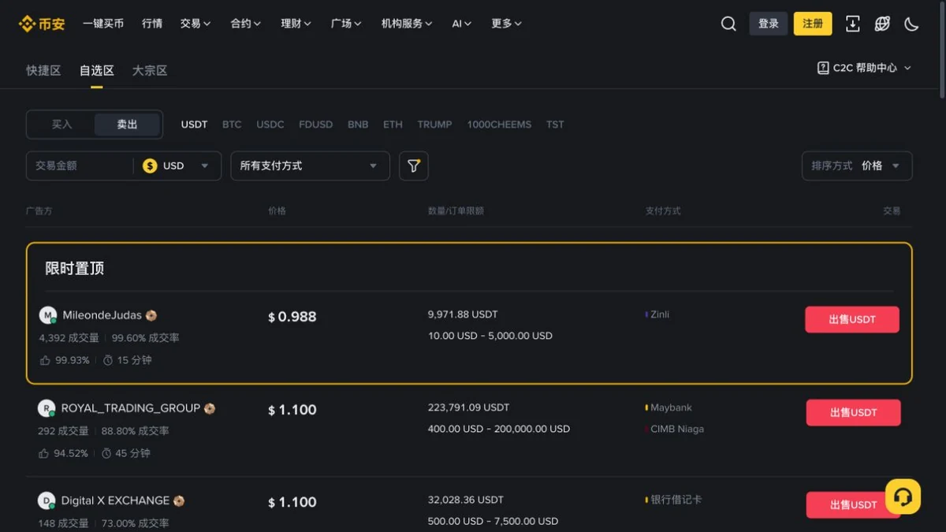This screenshot has width=946, height=532.
Task: Open 行情 in navigation
Action: 152,24
